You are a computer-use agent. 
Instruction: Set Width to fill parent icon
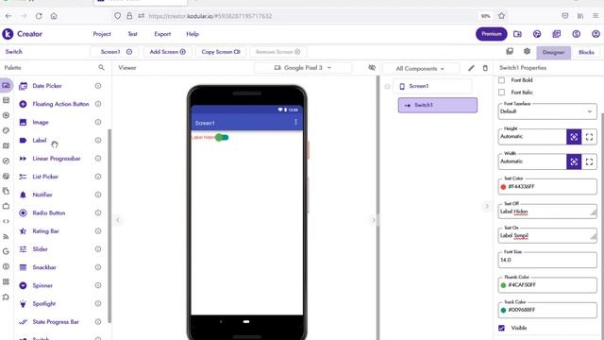point(589,161)
